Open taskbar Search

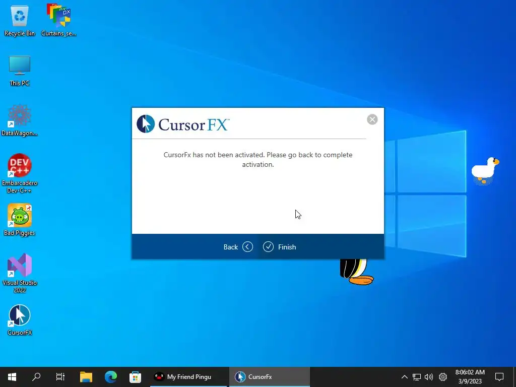click(36, 377)
